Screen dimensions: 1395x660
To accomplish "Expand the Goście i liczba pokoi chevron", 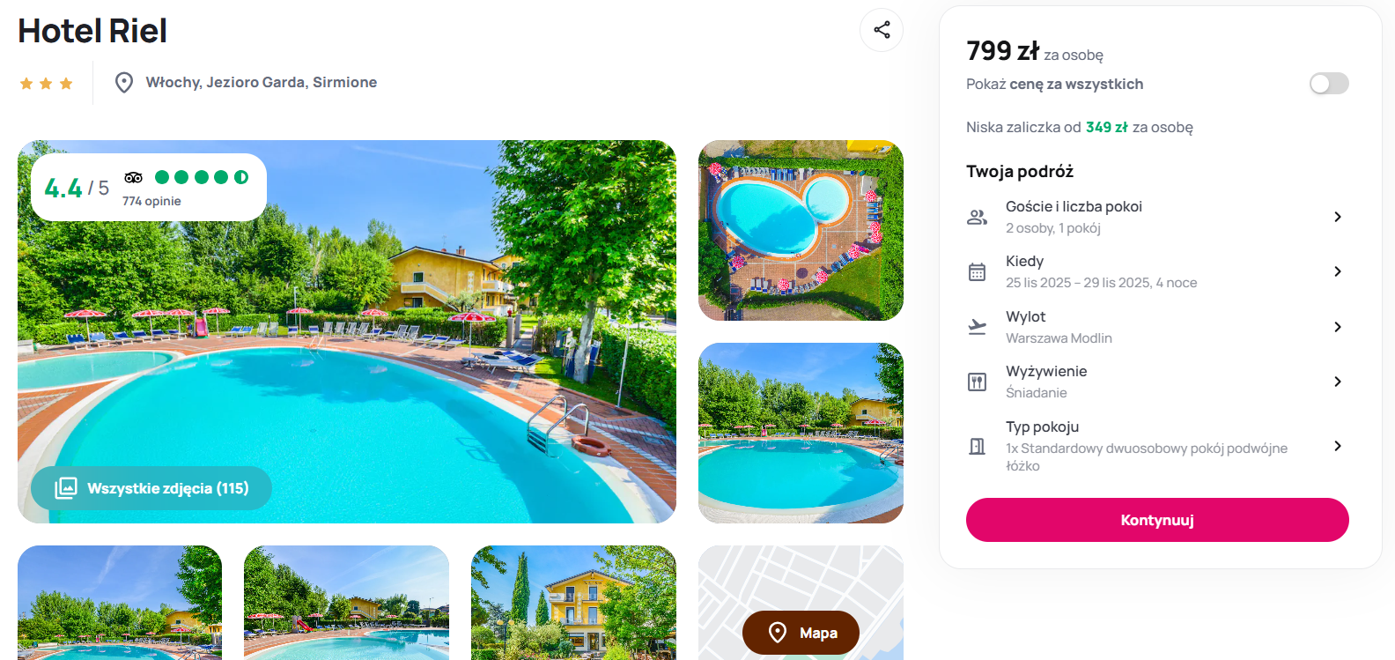I will click(x=1338, y=217).
